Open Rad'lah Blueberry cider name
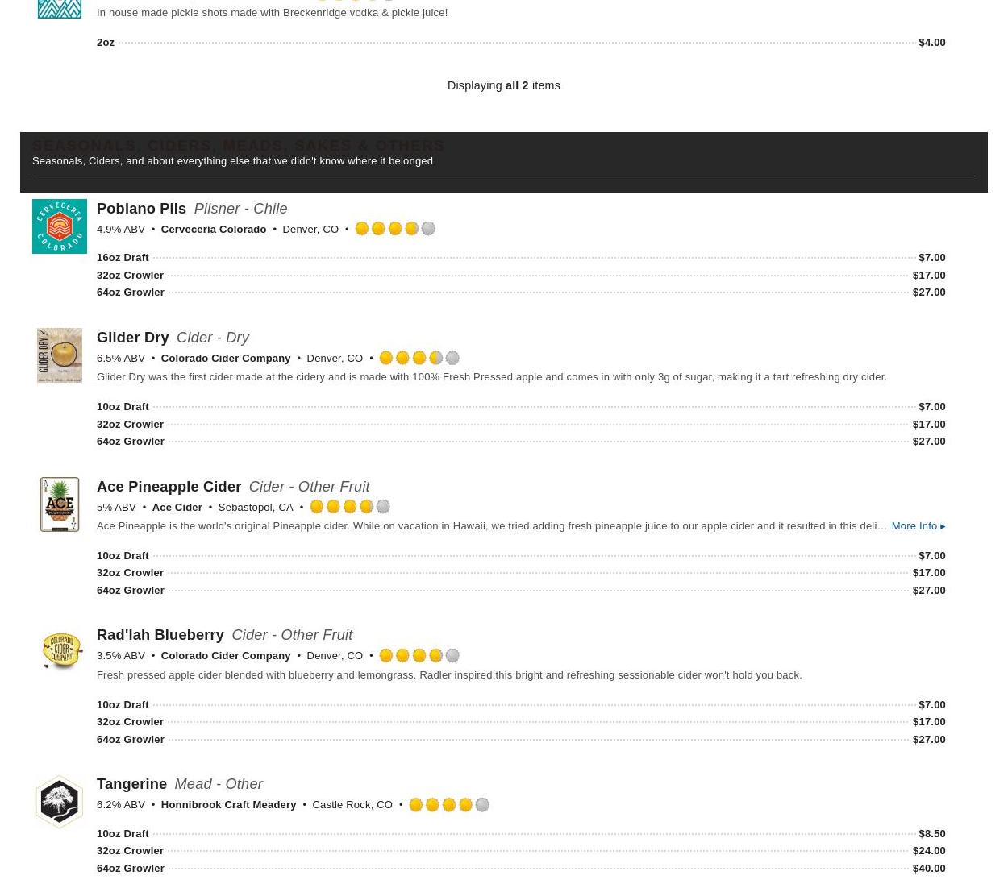 pyautogui.click(x=160, y=635)
